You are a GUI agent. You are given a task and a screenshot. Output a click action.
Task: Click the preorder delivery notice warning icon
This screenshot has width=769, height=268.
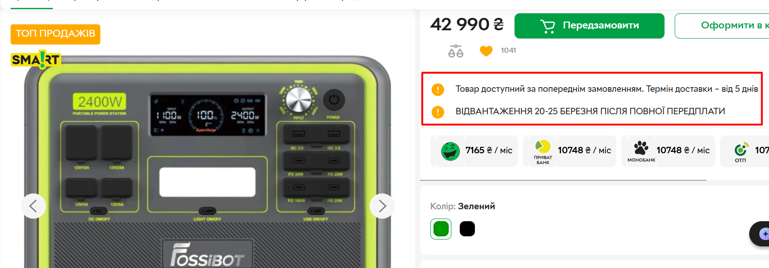pyautogui.click(x=438, y=89)
